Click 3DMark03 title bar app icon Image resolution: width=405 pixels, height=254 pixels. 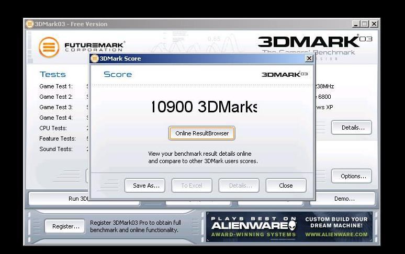pos(30,24)
